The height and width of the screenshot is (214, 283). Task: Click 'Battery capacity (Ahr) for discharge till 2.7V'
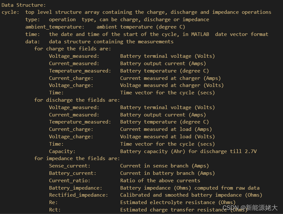tap(188, 151)
